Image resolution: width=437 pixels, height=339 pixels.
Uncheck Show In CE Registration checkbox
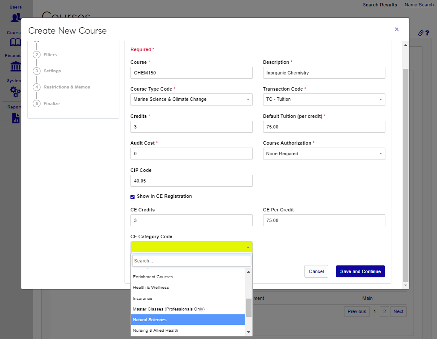(x=133, y=197)
